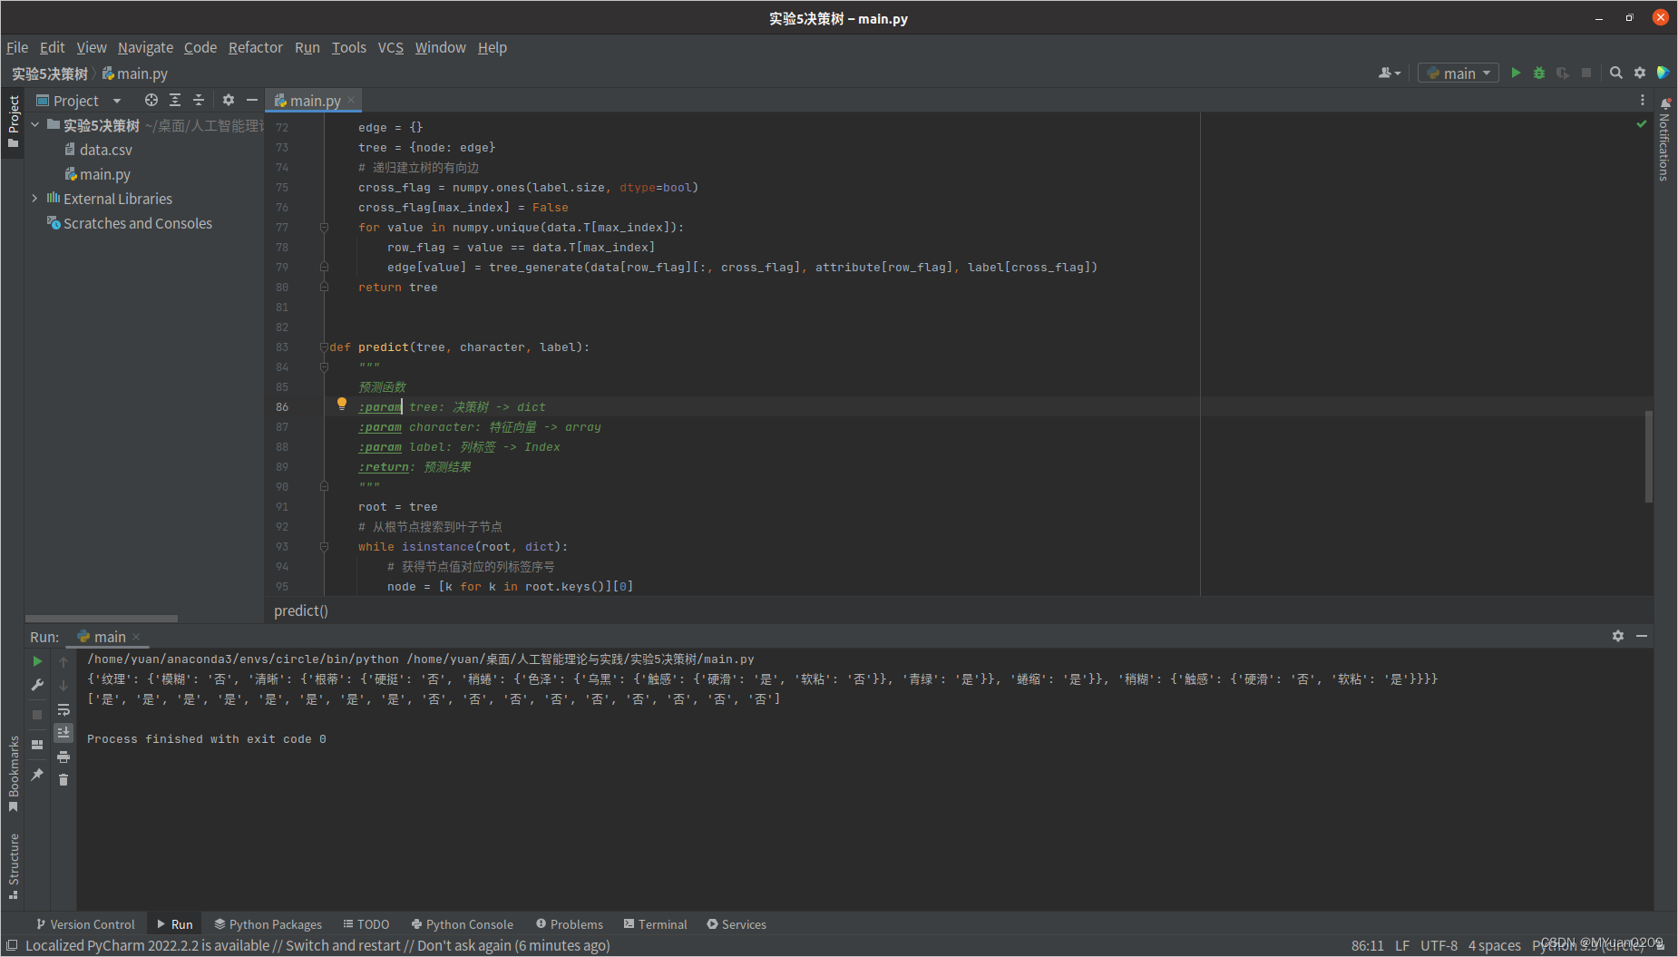Close the main.py editor tab
Image resolution: width=1678 pixels, height=957 pixels.
click(351, 100)
